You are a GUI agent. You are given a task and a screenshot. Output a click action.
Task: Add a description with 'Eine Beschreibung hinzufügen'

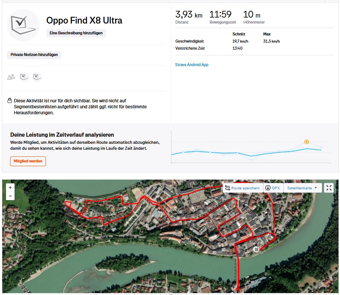[76, 33]
